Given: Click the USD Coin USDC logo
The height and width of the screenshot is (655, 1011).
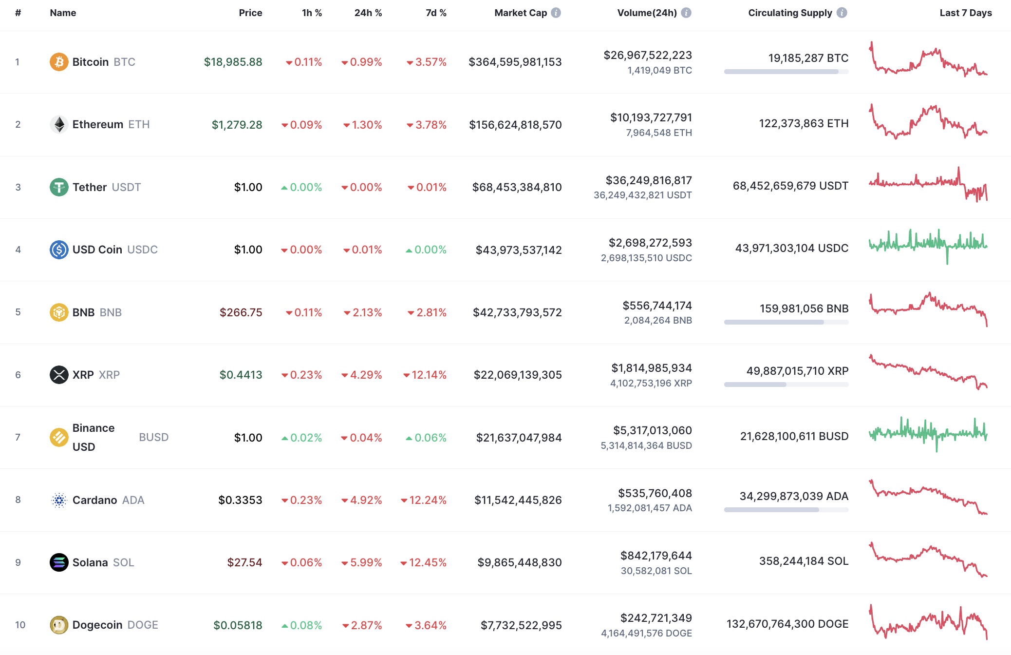Looking at the screenshot, I should coord(58,250).
